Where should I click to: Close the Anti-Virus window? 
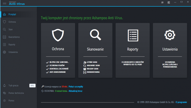pos(188,2)
